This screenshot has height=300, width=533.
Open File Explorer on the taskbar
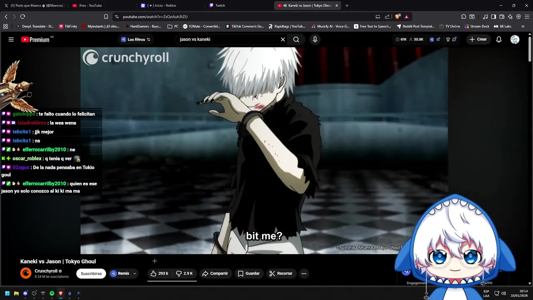coord(16,293)
